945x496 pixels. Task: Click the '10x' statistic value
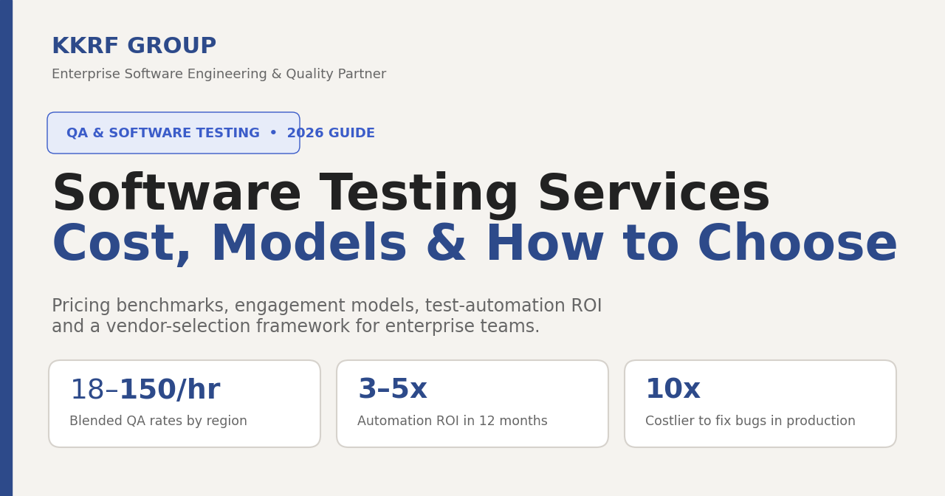[x=673, y=390]
